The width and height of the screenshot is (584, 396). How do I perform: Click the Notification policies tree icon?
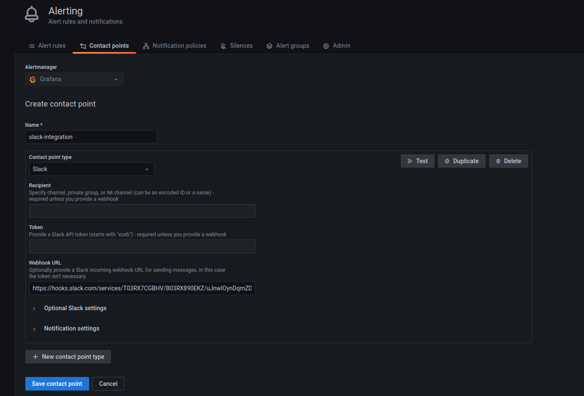pos(146,46)
